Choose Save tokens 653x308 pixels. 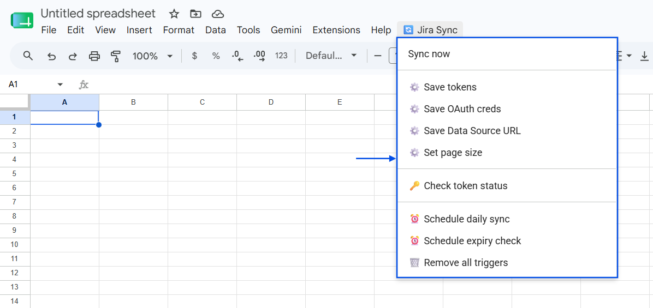coord(507,87)
